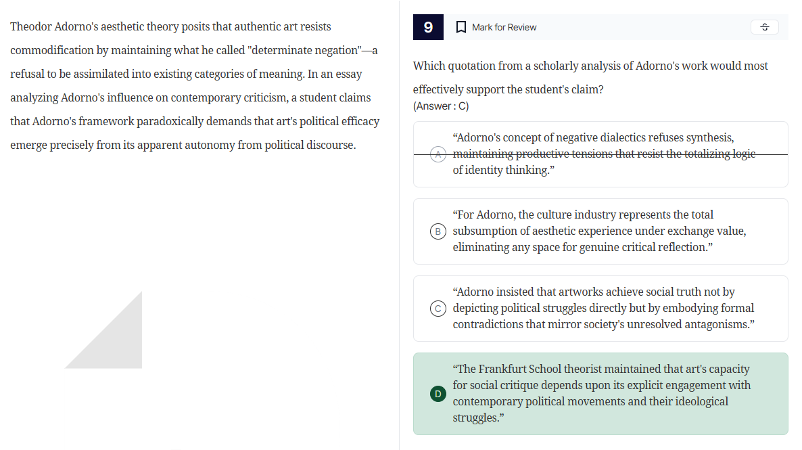
Task: Select the option A letter circle
Action: 438,154
